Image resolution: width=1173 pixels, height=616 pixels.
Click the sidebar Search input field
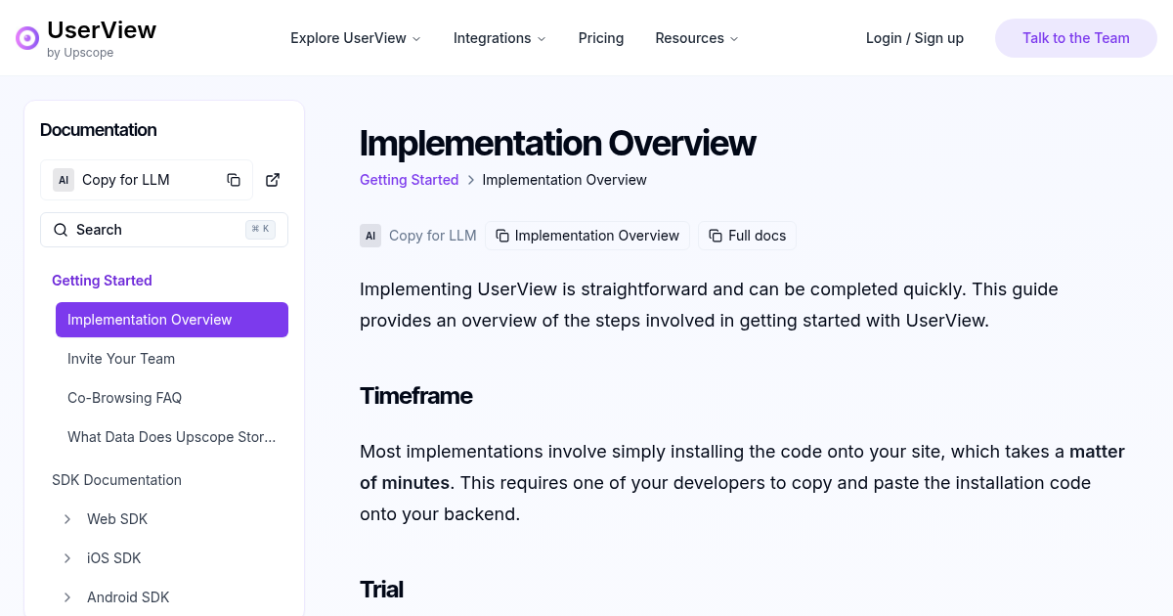click(x=164, y=230)
